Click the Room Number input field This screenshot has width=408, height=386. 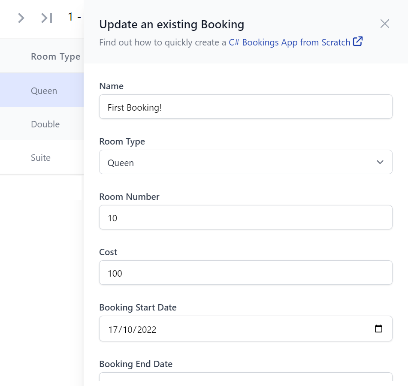coord(246,217)
